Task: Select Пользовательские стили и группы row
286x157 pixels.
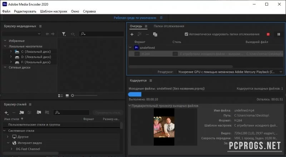Action: click(61, 125)
